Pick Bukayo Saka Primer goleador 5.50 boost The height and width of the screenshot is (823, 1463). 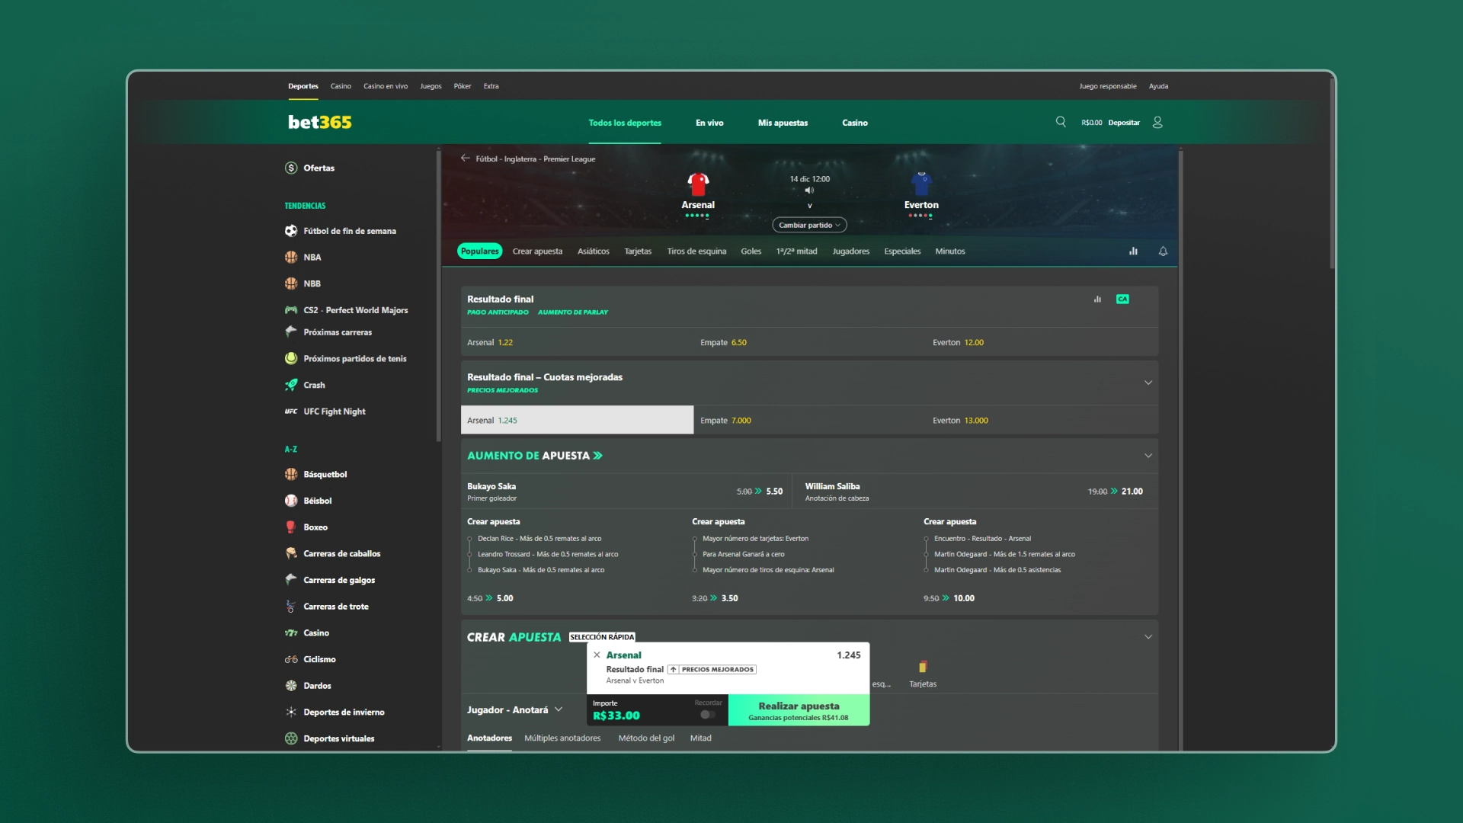(625, 492)
